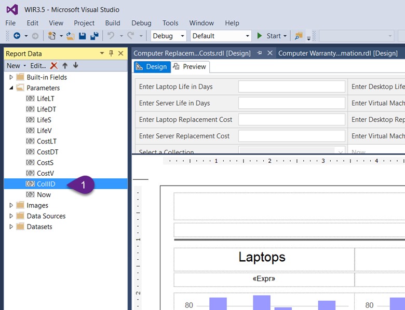Open Report Data window options dropdown
The image size is (405, 310).
[102, 53]
